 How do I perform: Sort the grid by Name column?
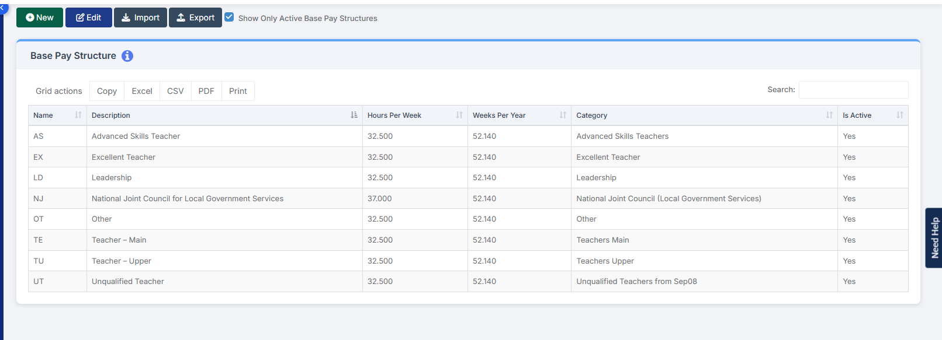tap(78, 115)
